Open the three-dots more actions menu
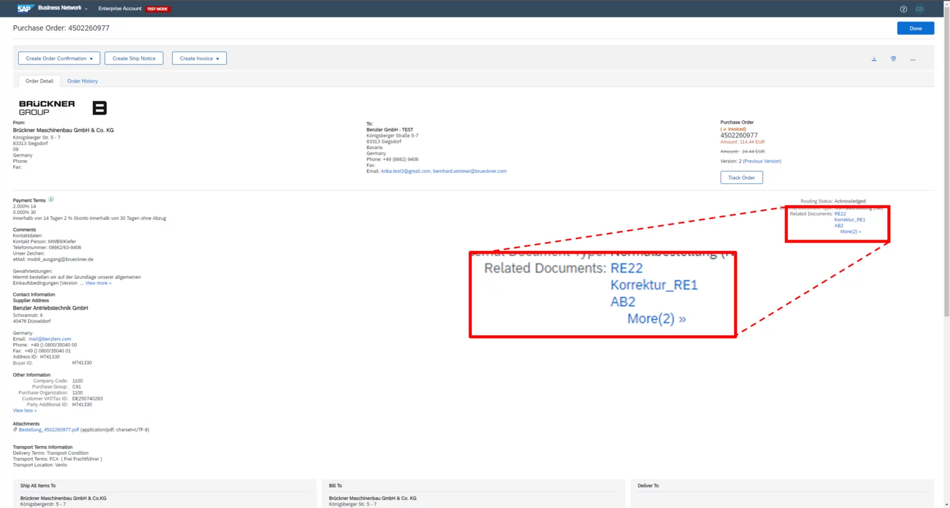950x508 pixels. pyautogui.click(x=912, y=59)
